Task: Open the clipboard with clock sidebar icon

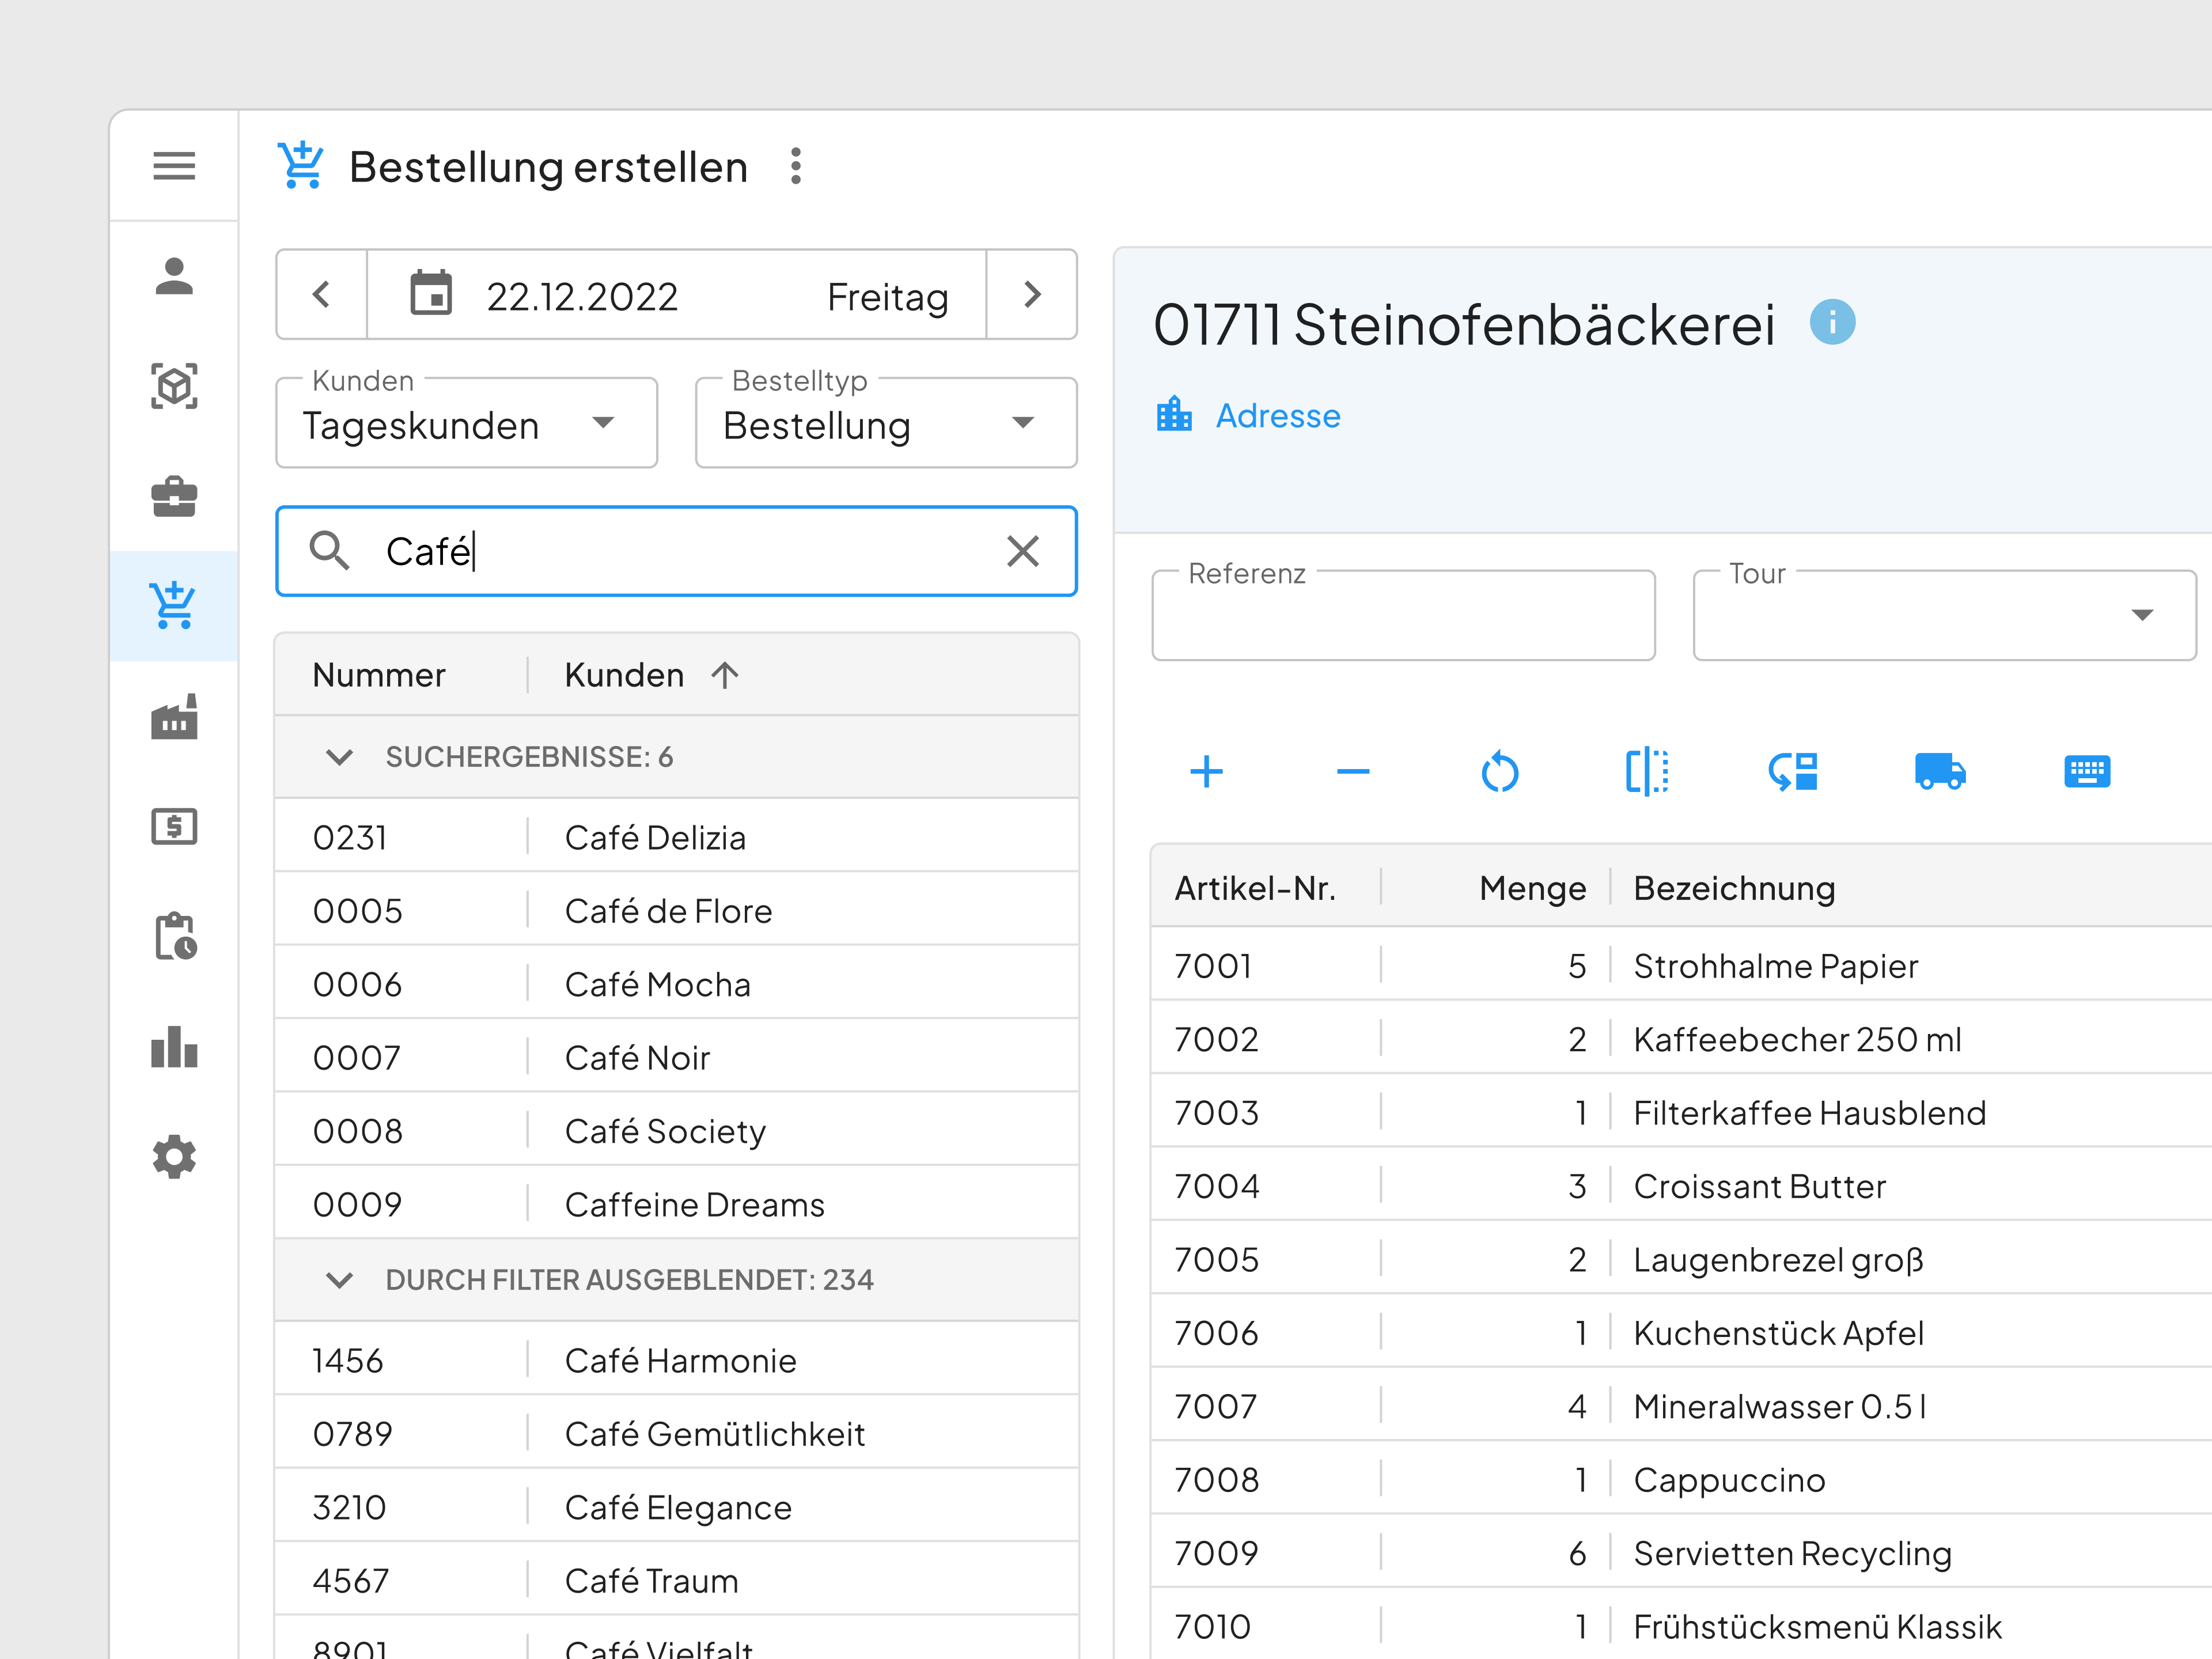Action: point(176,937)
